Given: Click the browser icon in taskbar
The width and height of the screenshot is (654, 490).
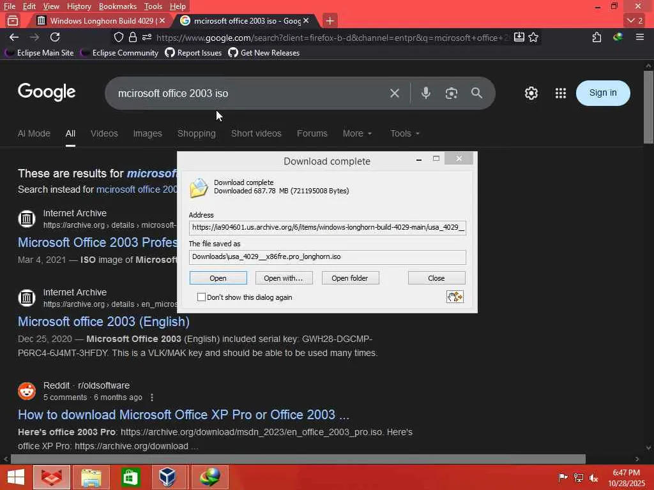Looking at the screenshot, I should click(x=52, y=477).
